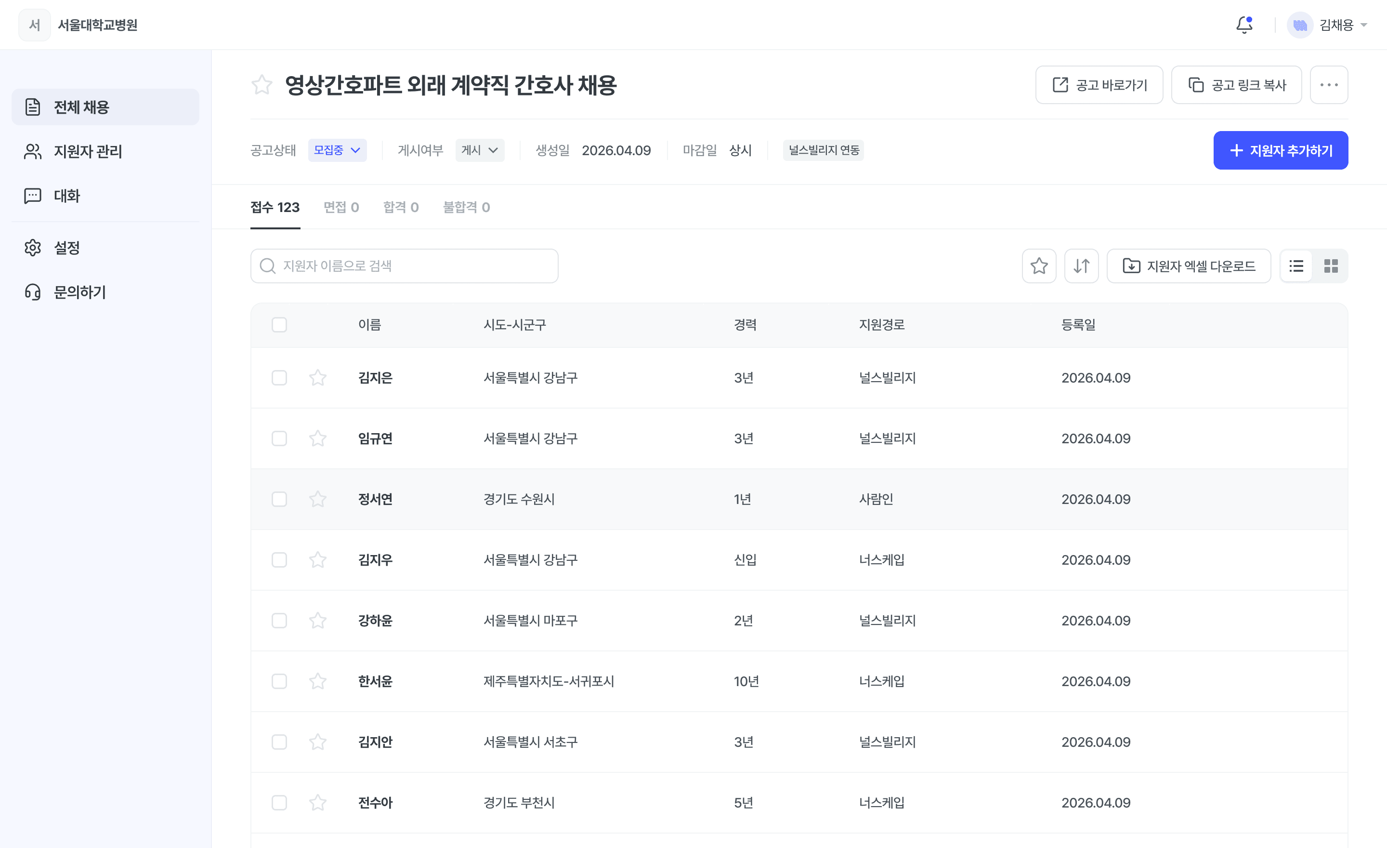
Task: Check the checkbox for 임규연
Action: (x=279, y=438)
